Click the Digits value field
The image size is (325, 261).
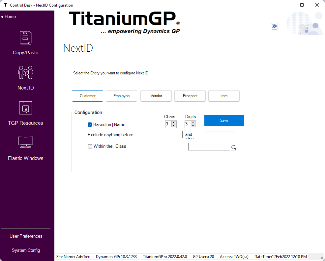click(188, 124)
